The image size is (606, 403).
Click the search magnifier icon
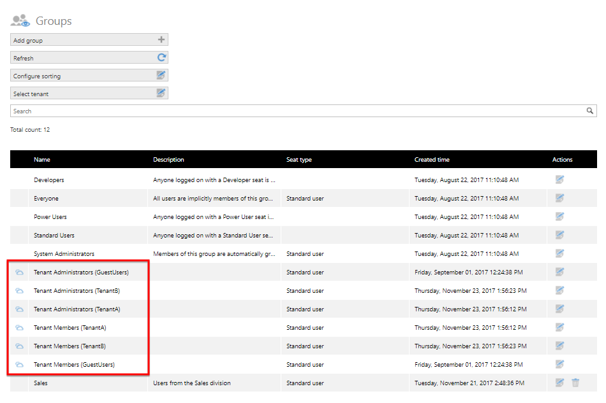click(x=590, y=111)
